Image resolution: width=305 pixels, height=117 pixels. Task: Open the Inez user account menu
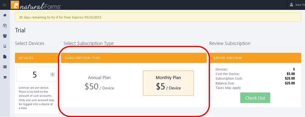[x=297, y=5]
